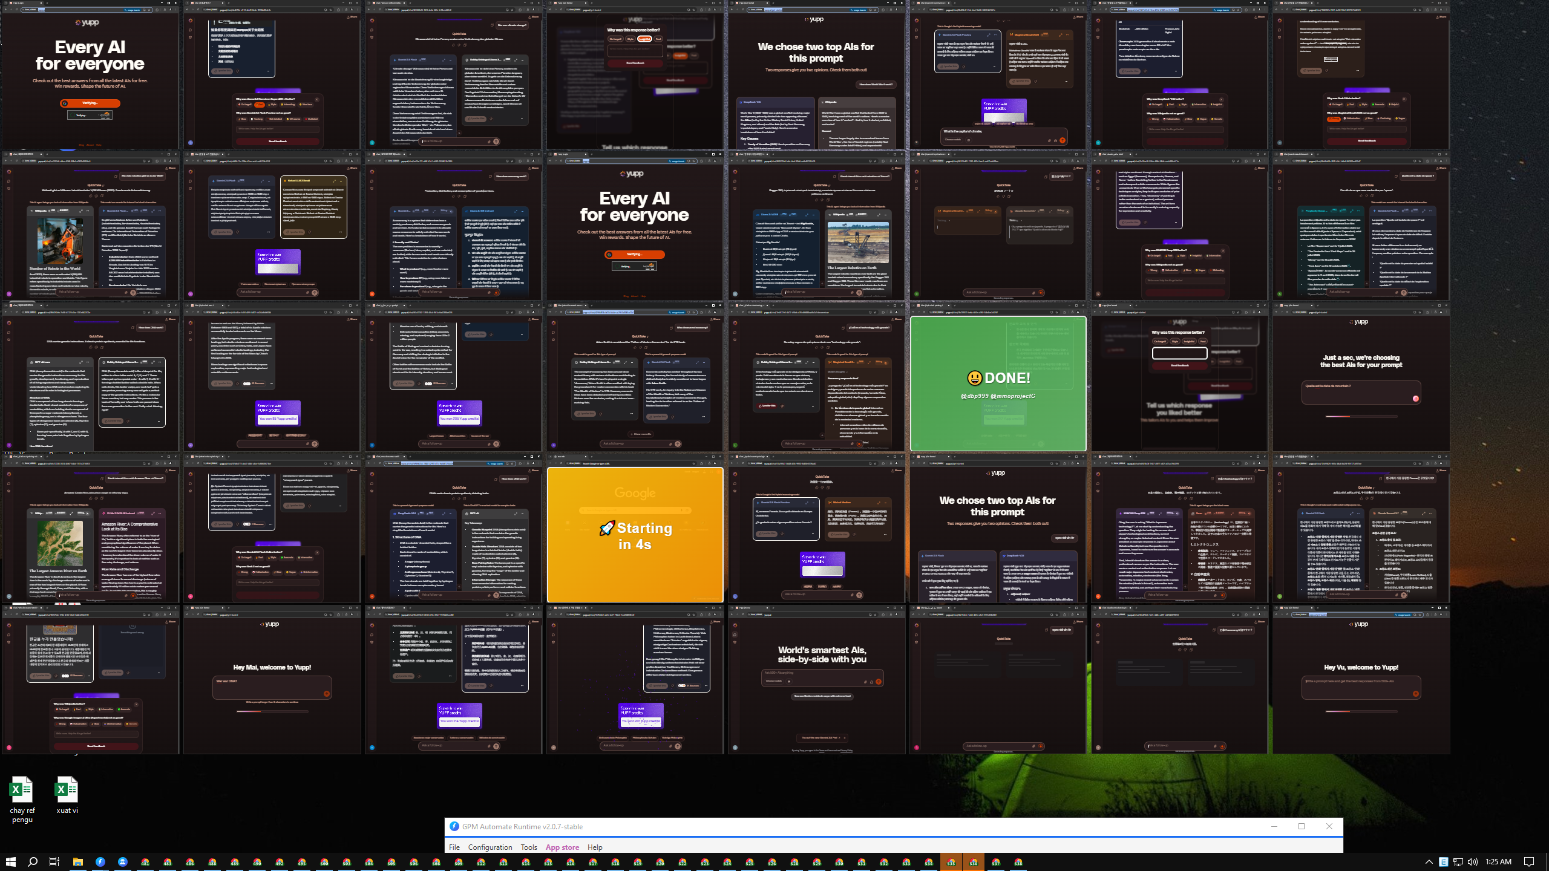This screenshot has height=871, width=1549.
Task: Open Task View from the taskbar
Action: [54, 862]
